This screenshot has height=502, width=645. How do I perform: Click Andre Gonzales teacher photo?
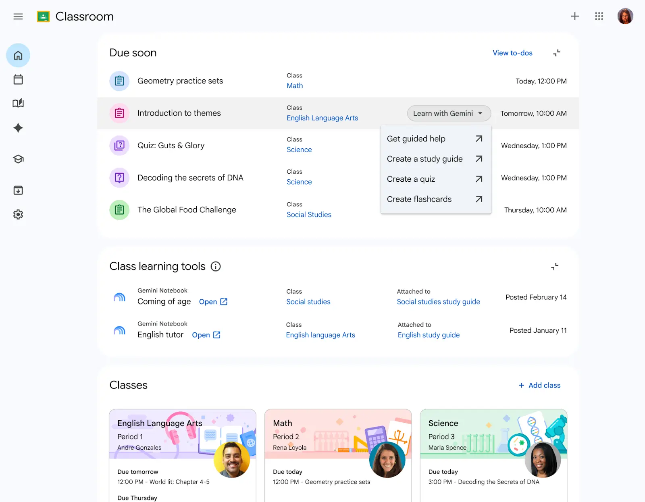[232, 460]
